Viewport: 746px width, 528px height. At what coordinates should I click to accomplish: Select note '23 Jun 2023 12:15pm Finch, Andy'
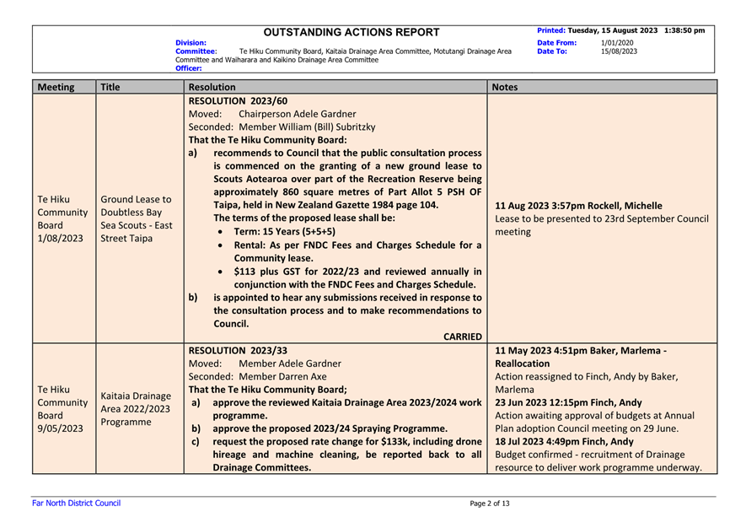(x=568, y=403)
